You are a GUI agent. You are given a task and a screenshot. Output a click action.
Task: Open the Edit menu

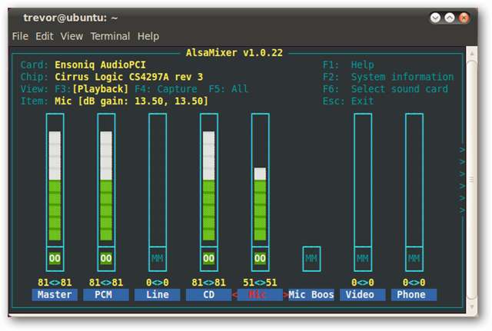point(45,36)
